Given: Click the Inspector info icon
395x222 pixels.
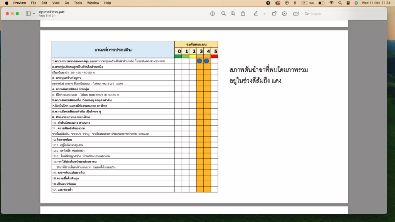Looking at the screenshot, I should (213, 13).
